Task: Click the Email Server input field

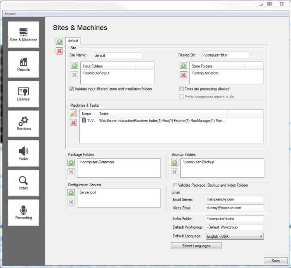Action: tap(234, 199)
